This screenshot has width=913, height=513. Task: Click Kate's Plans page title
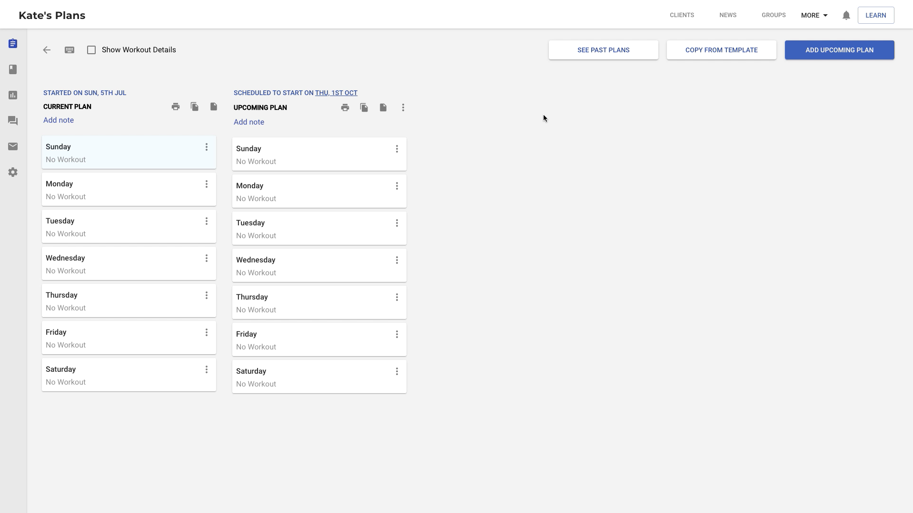click(x=52, y=15)
